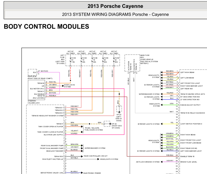Click the 'ELECTRONIC POWER' label
Image resolution: width=207 pixels, height=174 pixels.
92,173
